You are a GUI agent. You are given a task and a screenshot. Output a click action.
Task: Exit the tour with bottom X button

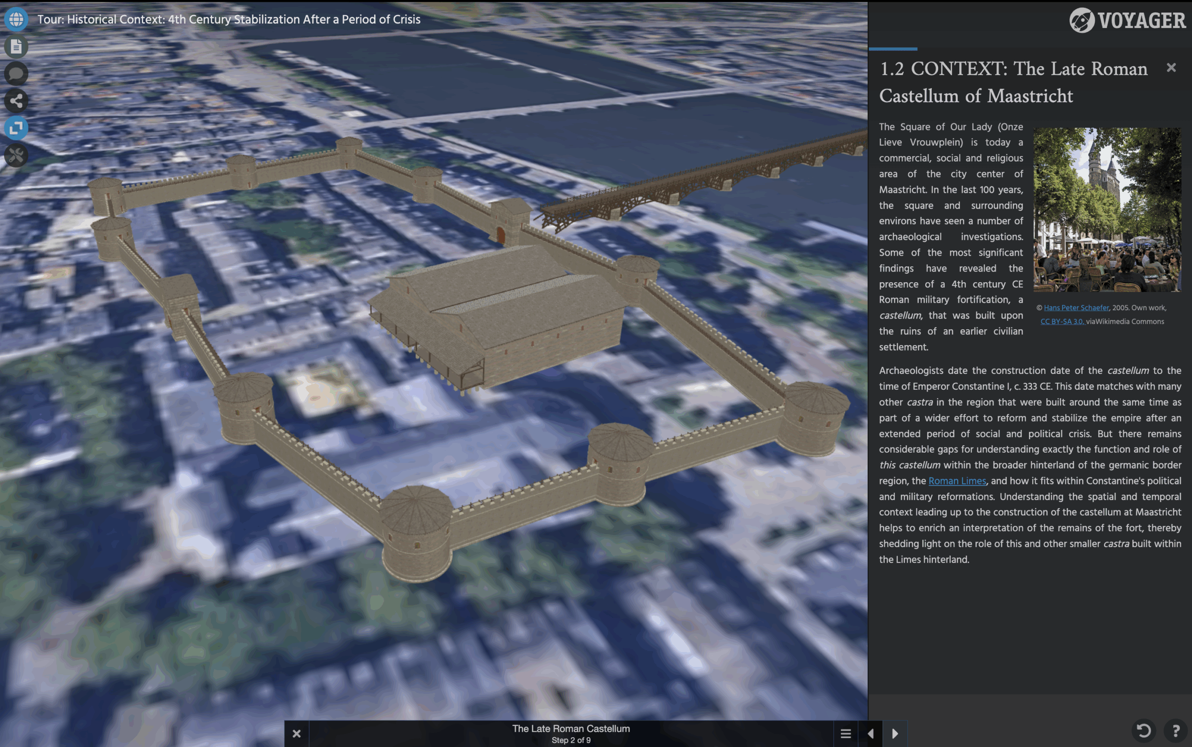point(297,733)
